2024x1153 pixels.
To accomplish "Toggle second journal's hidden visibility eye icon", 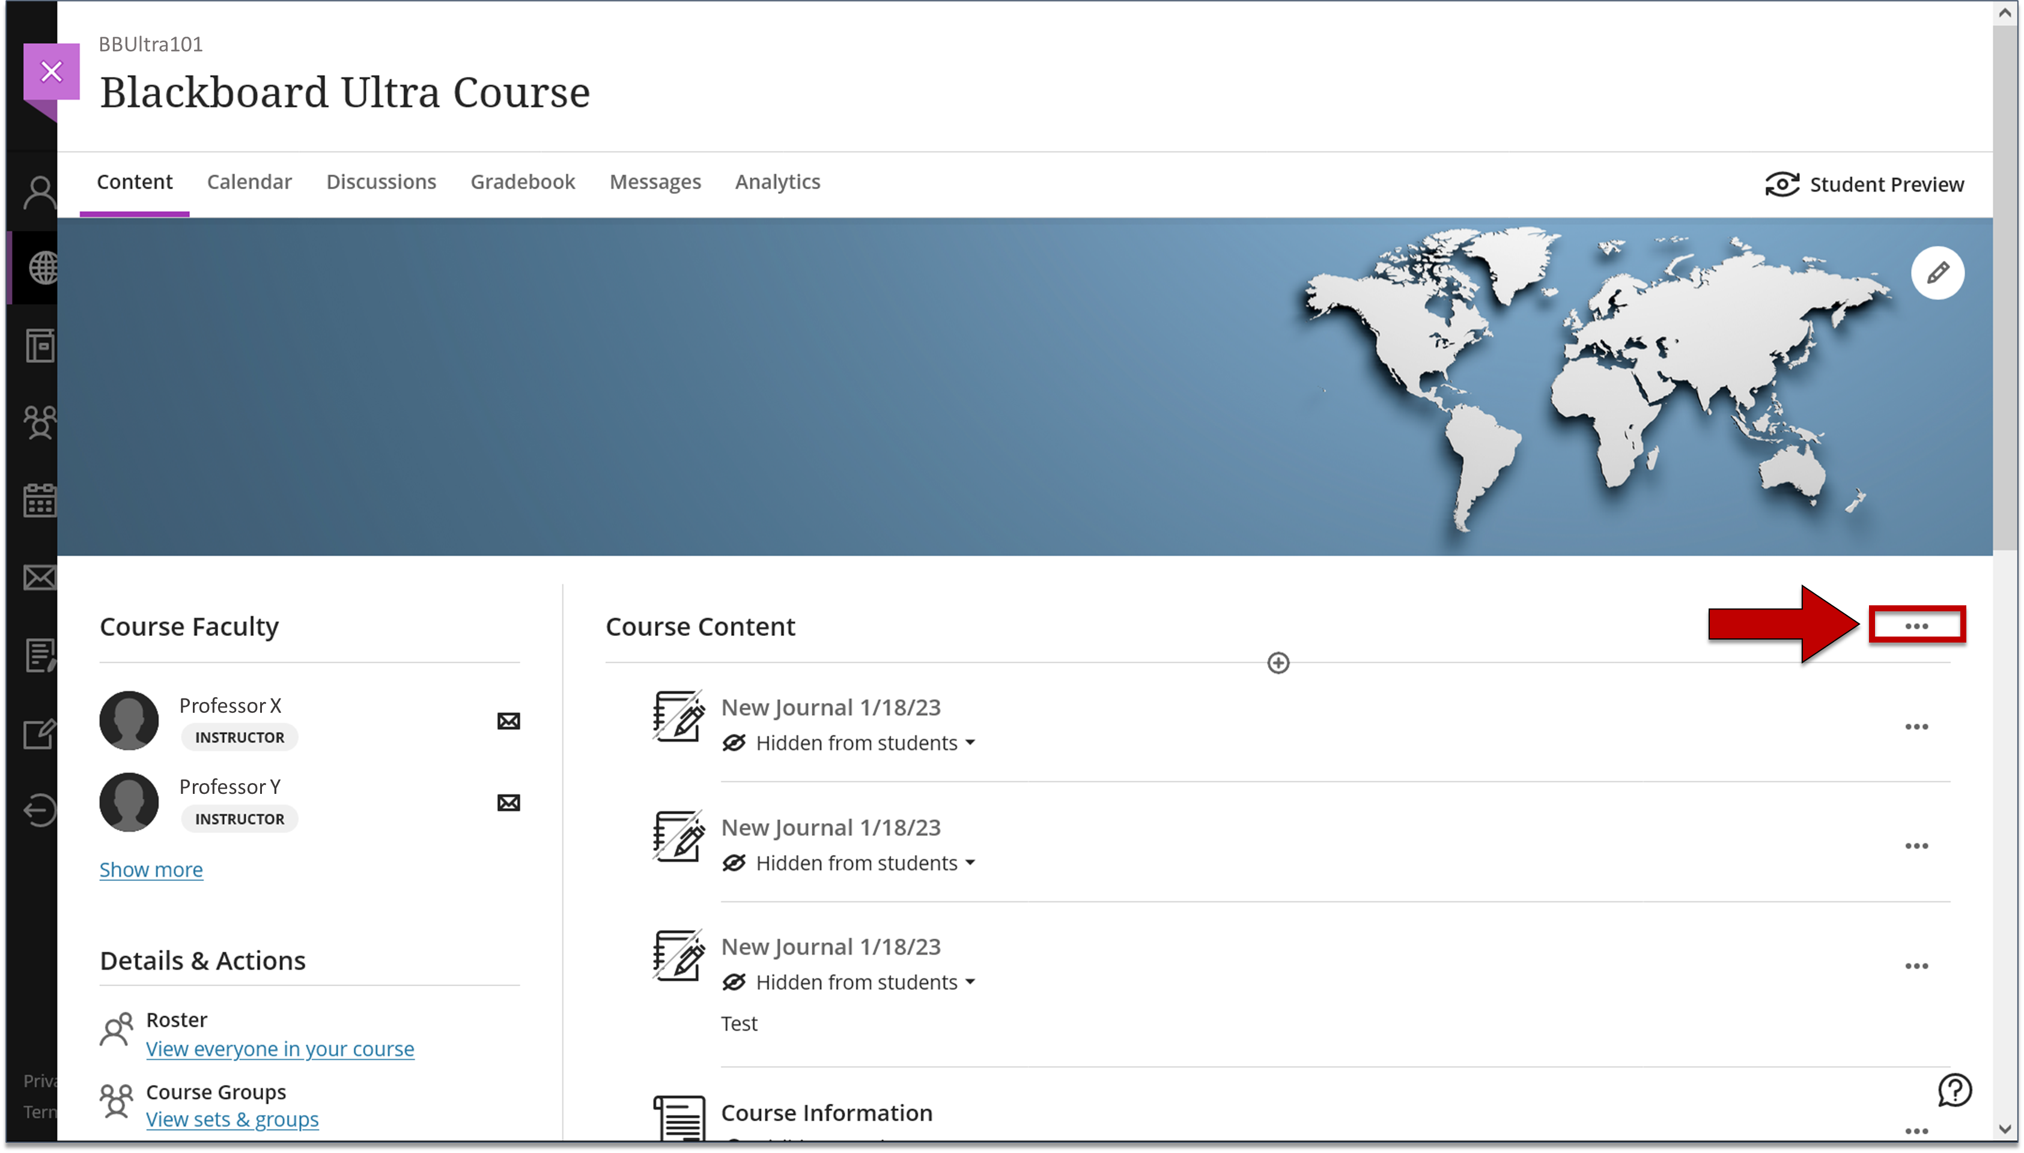I will pyautogui.click(x=734, y=862).
